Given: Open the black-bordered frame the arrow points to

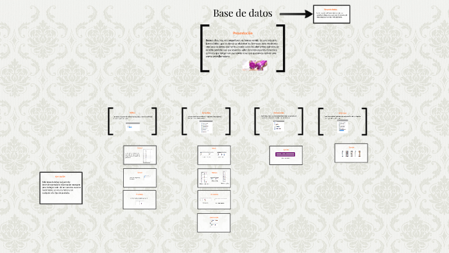Looking at the screenshot, I should 332,14.
